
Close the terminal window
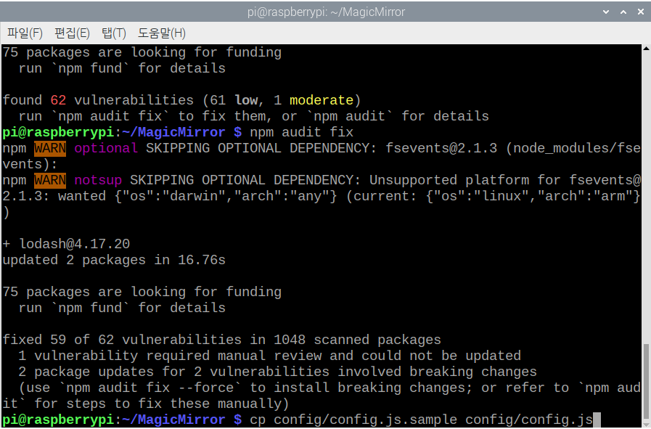click(641, 12)
